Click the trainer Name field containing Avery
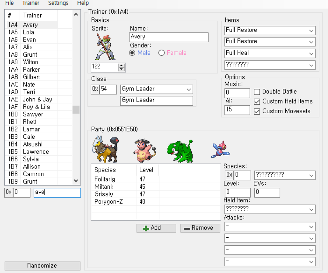328x273 pixels. click(169, 37)
